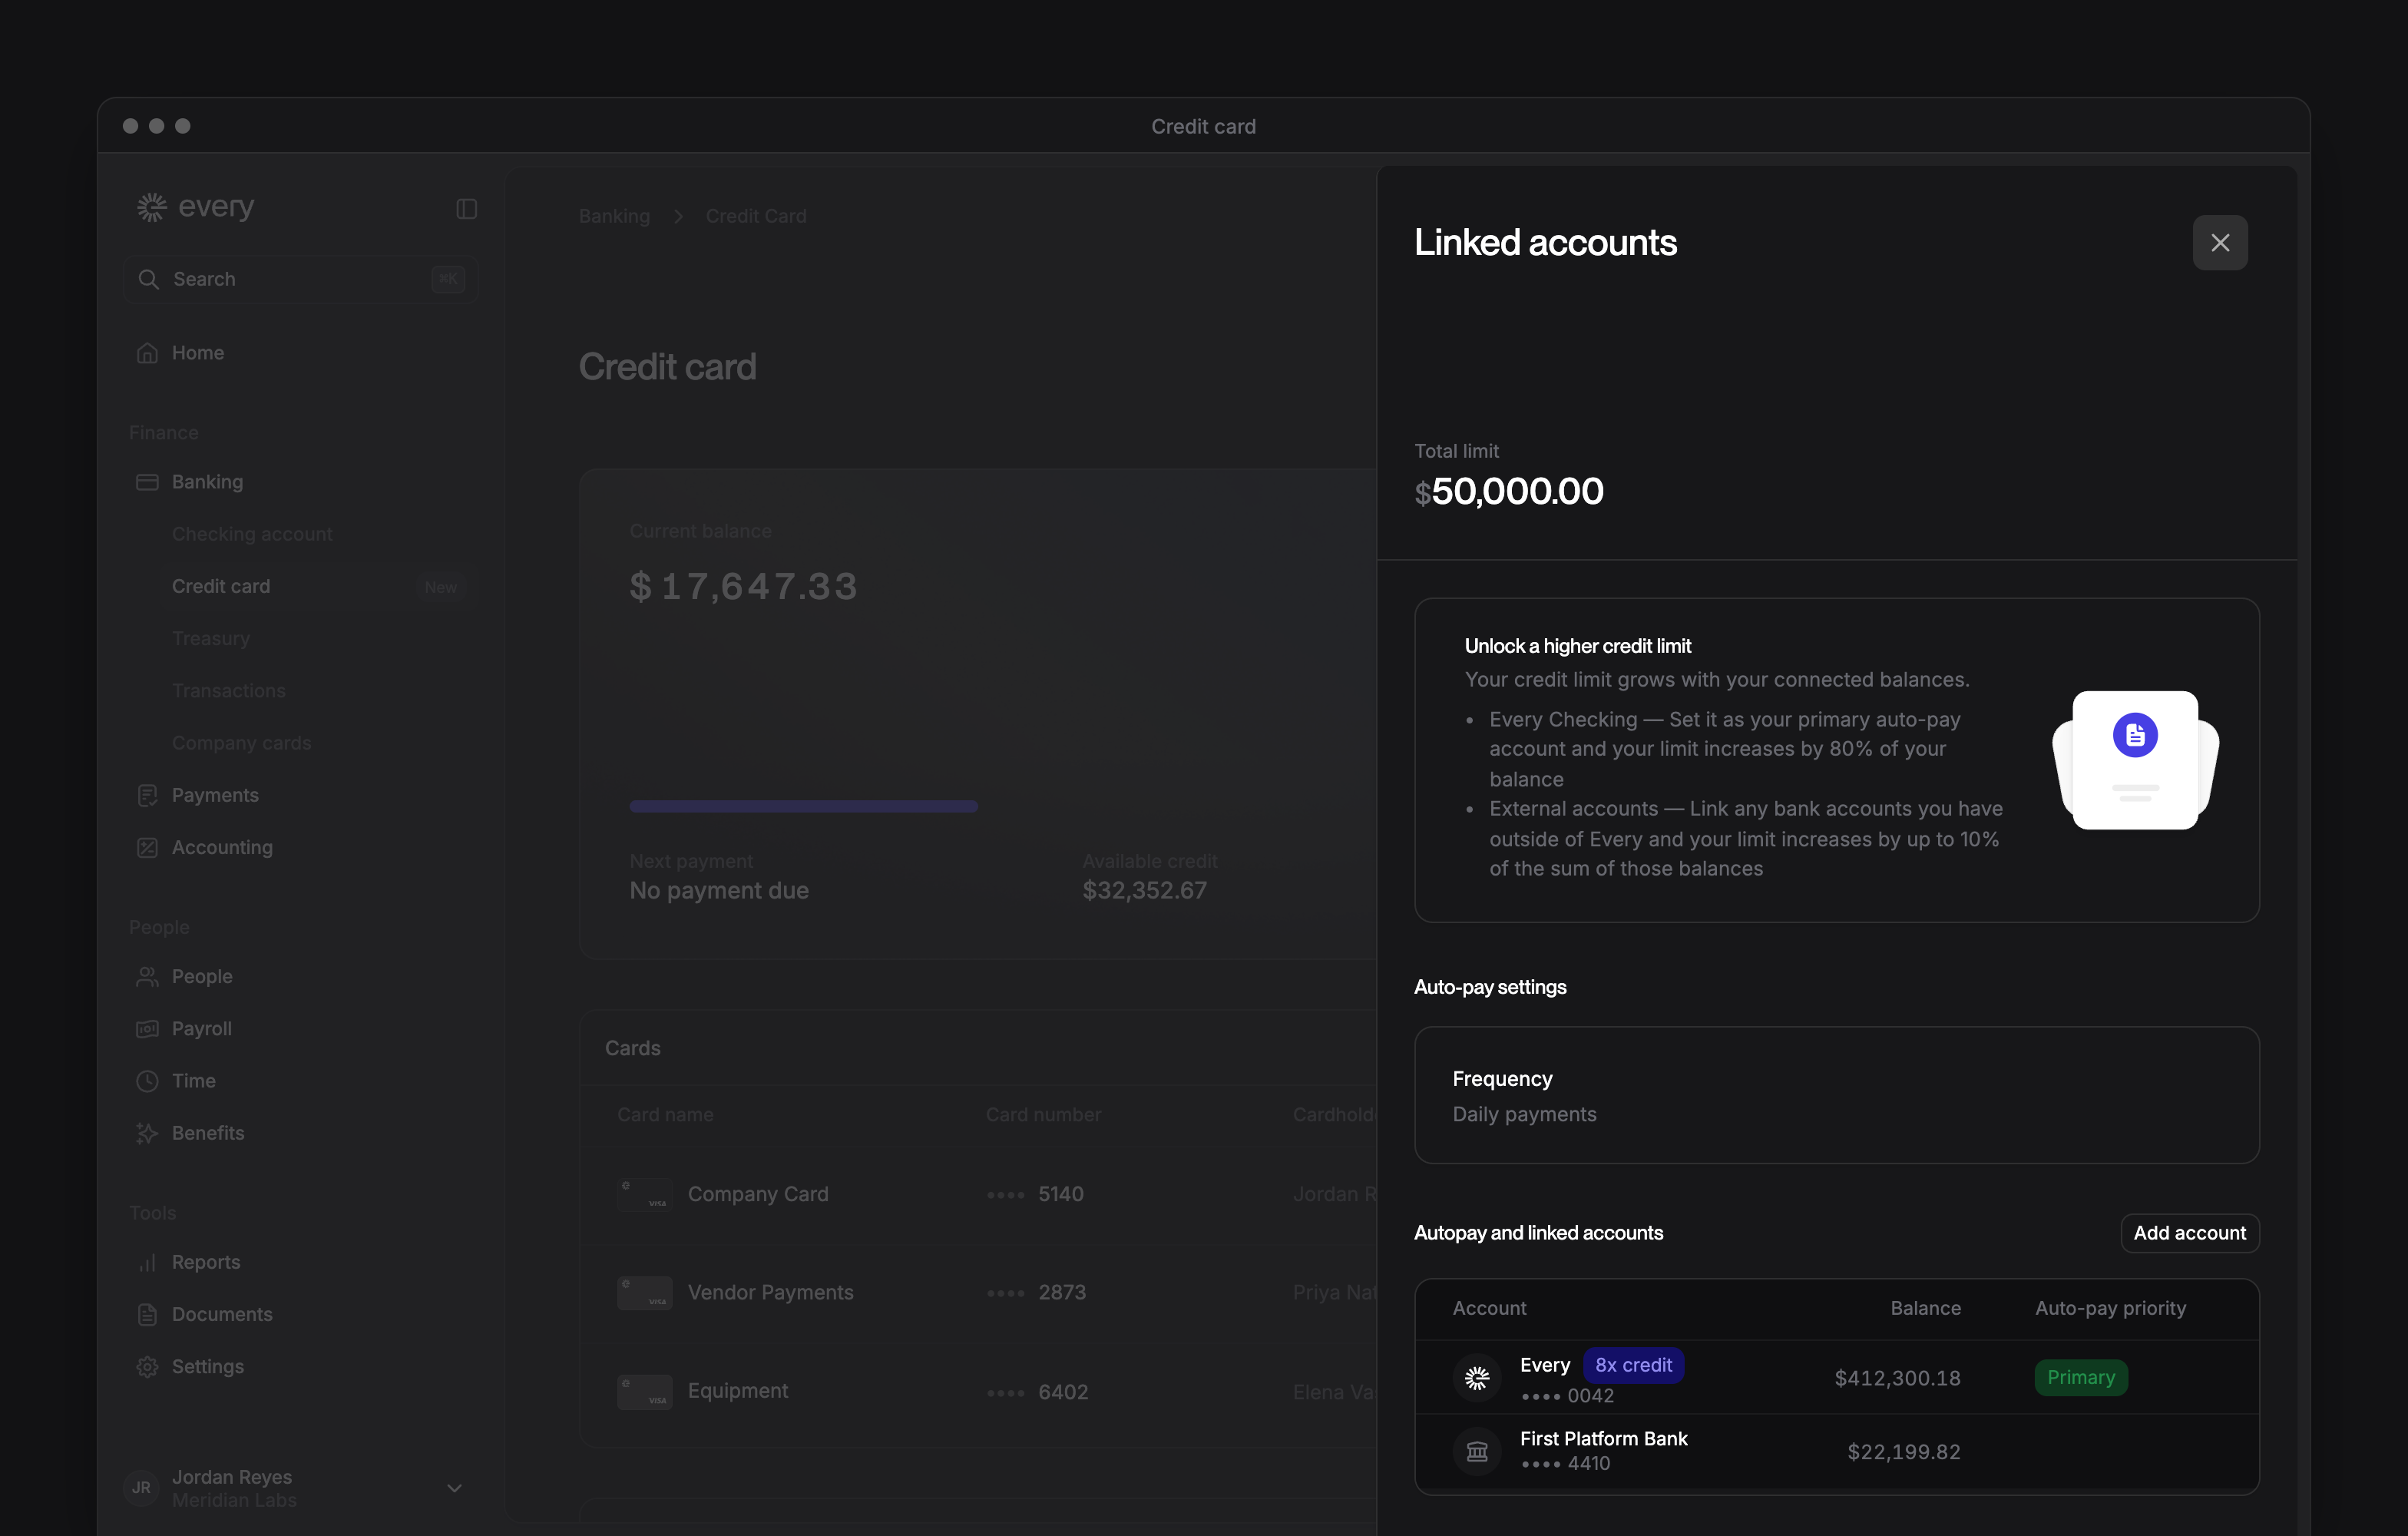The height and width of the screenshot is (1536, 2408).
Task: Select the Equipment card row
Action: click(980, 1391)
